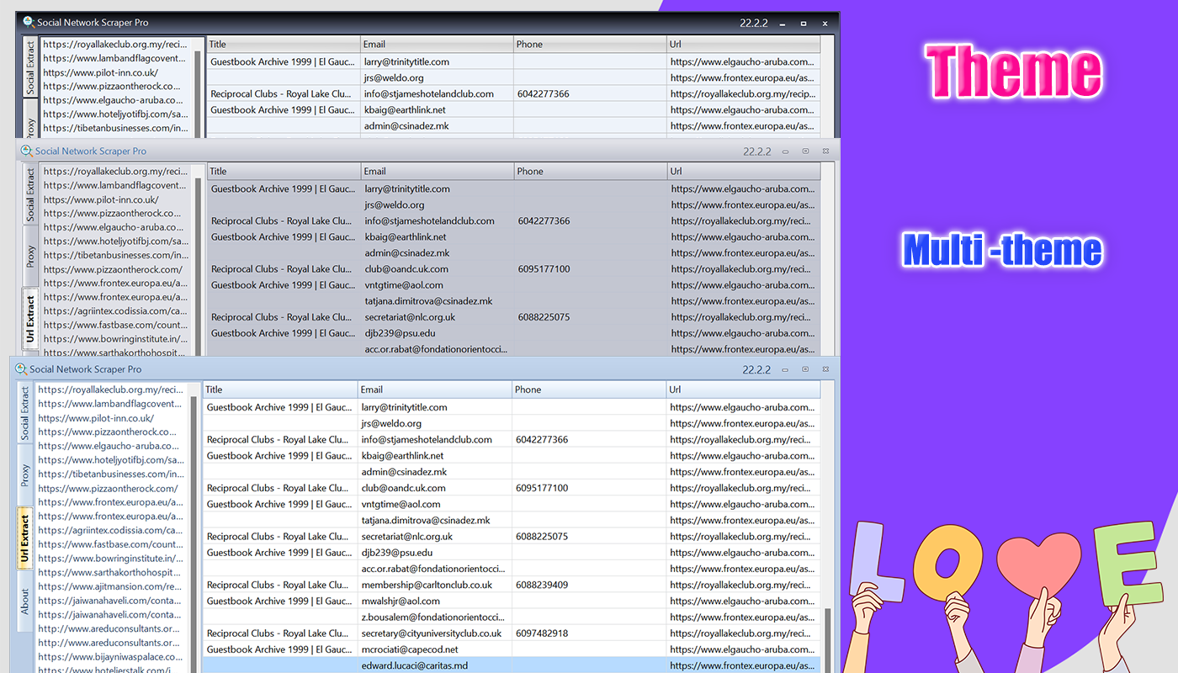Image resolution: width=1178 pixels, height=673 pixels.
Task: Select https://agriintex.codissia.com/ca... in the front window
Action: (110, 530)
